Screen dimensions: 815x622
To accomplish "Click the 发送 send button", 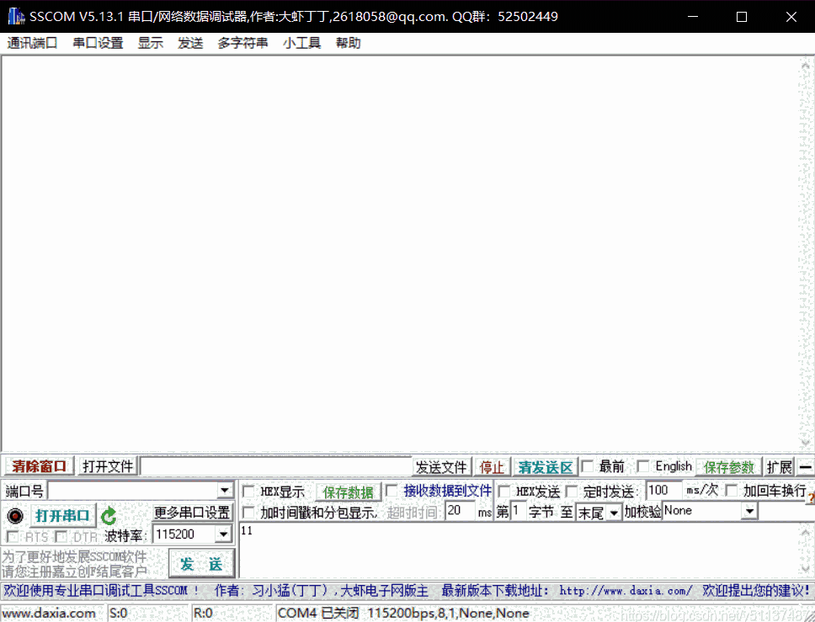I will pos(201,564).
